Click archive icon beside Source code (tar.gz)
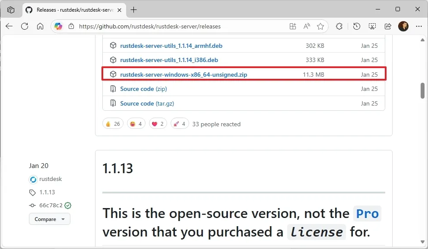428x249 pixels. pyautogui.click(x=113, y=103)
